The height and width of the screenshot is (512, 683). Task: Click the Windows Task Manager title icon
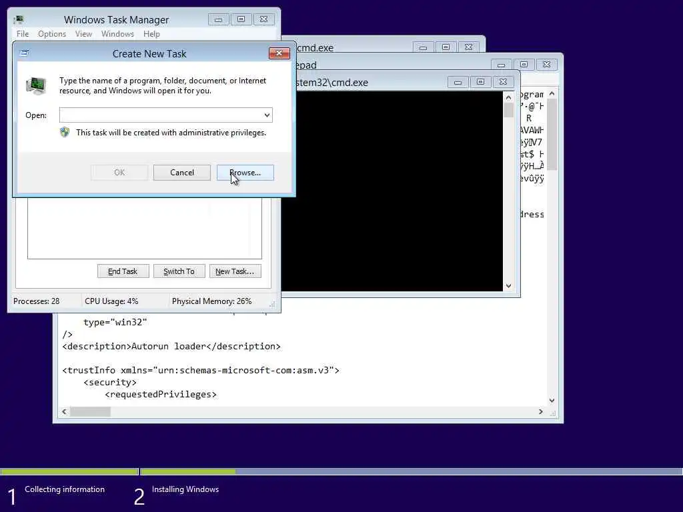(x=18, y=19)
